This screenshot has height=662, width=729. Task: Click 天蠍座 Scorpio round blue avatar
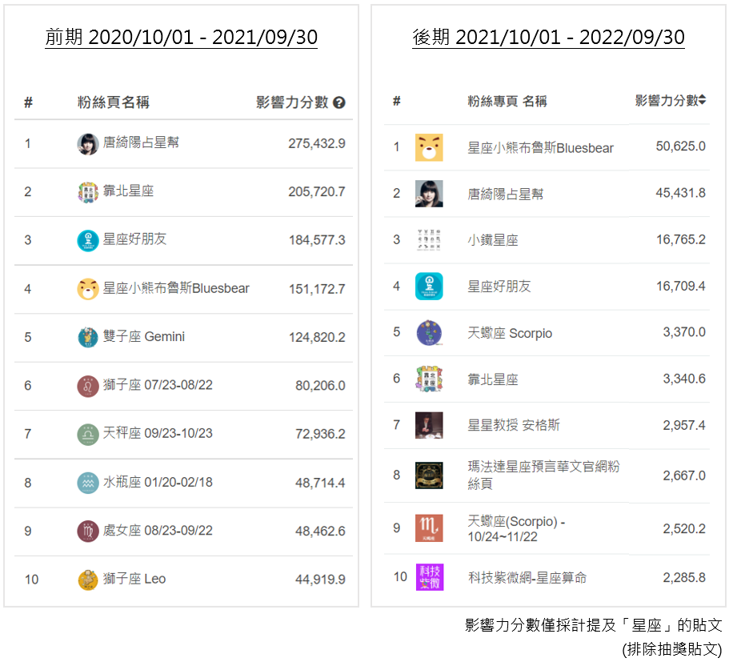(x=429, y=333)
